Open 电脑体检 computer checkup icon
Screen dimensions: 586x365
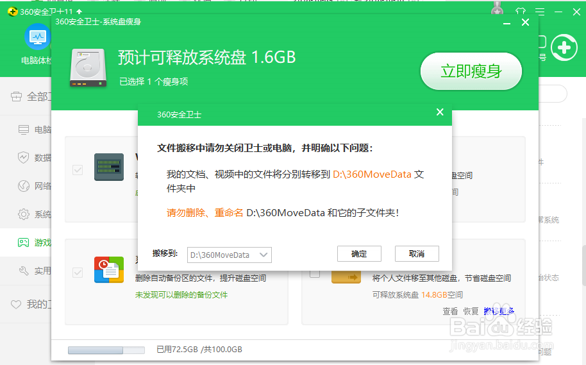pyautogui.click(x=37, y=37)
